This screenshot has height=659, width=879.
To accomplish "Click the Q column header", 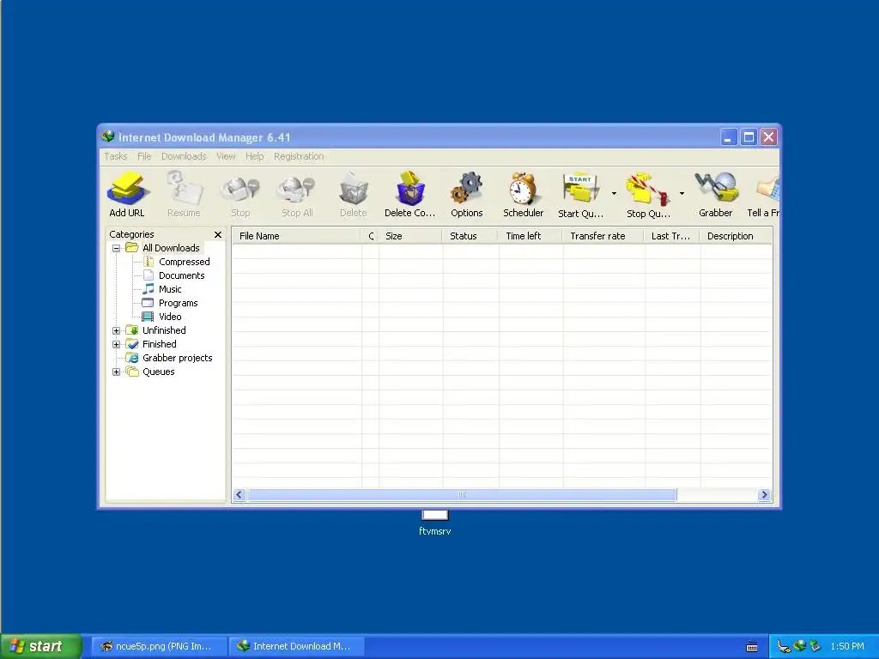I will tap(370, 236).
